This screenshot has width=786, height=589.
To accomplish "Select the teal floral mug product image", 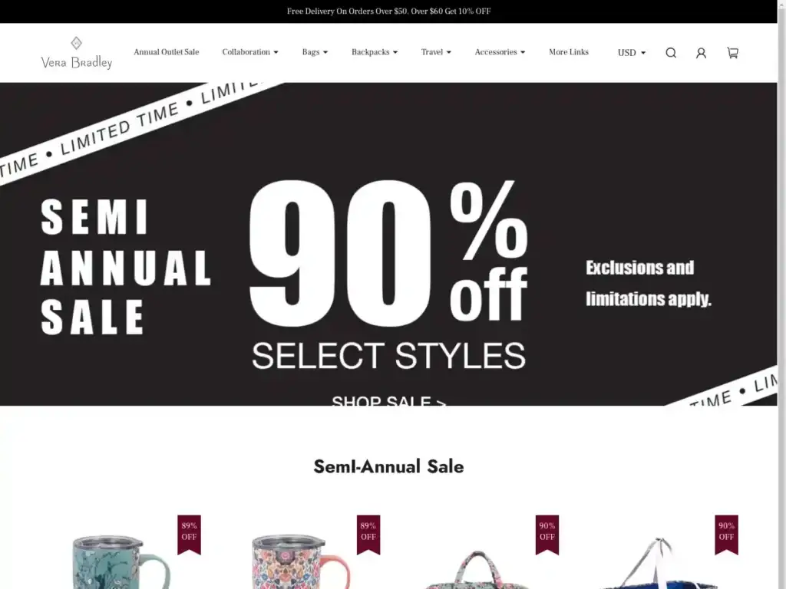I will [121, 561].
